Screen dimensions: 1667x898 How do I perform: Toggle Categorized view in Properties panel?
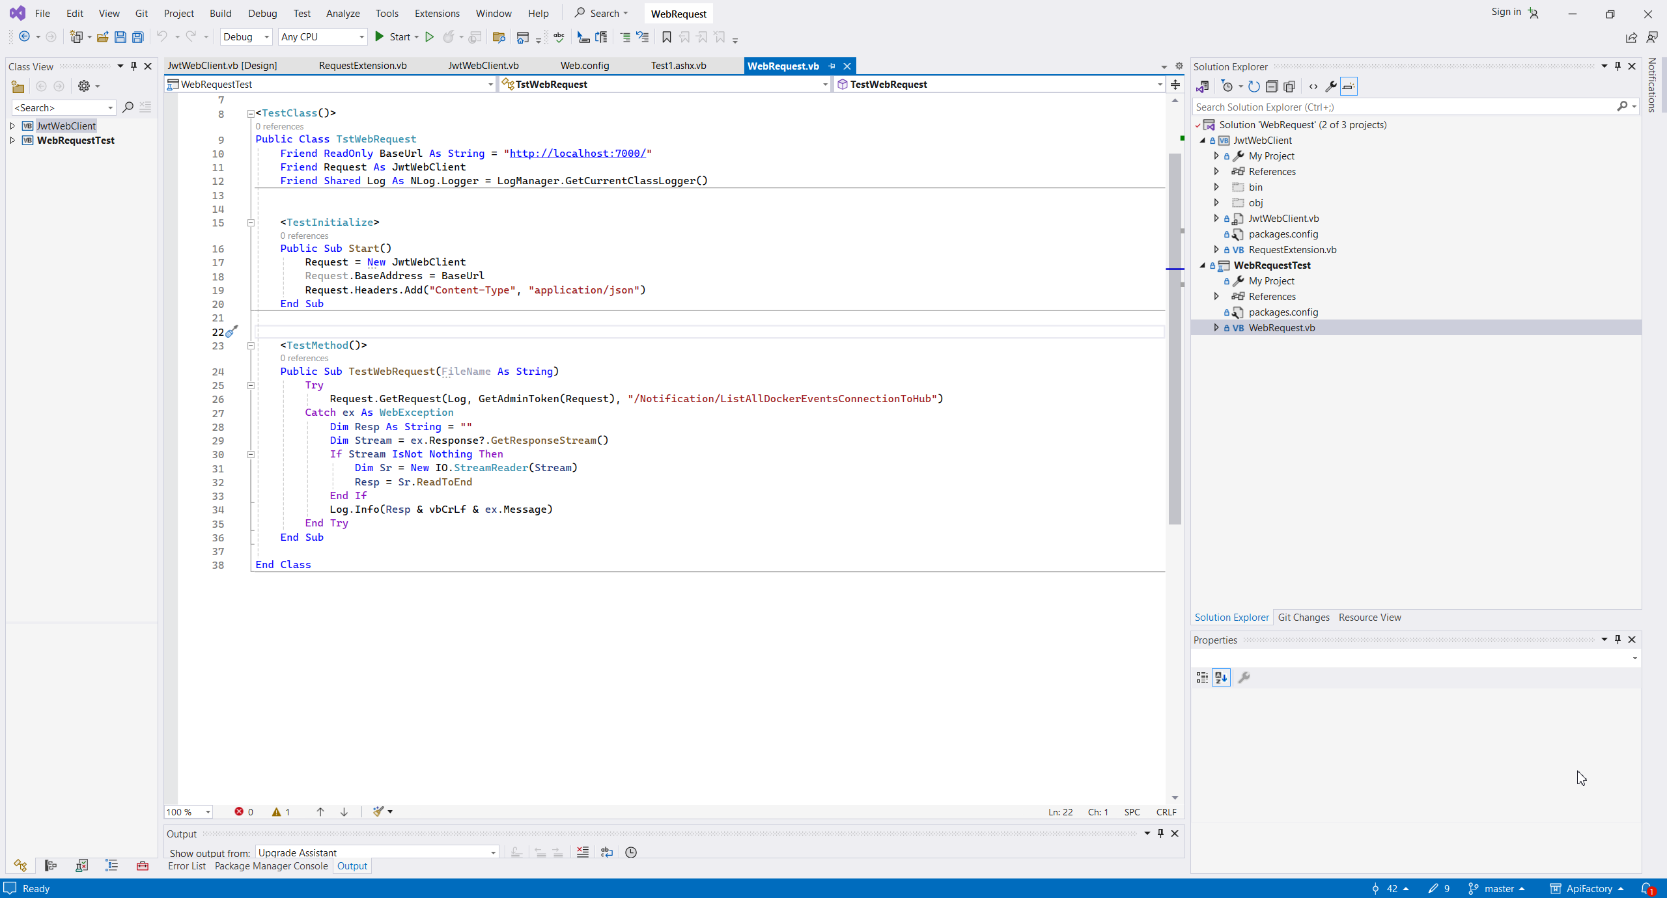point(1202,677)
